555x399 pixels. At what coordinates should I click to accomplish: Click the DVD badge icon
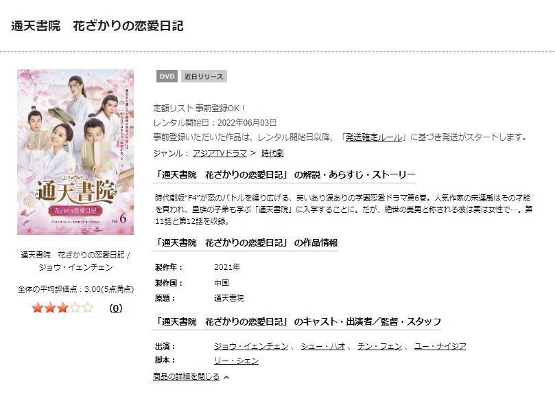pos(167,76)
